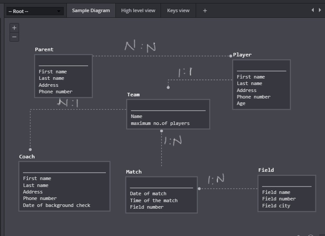Click 'Phone number' in Parent entity
This screenshot has height=236, width=325.
pos(56,92)
